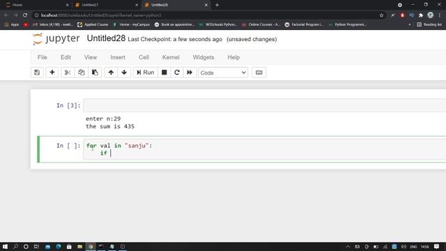The width and height of the screenshot is (446, 251).
Task: Reload the current page
Action: (x=25, y=15)
